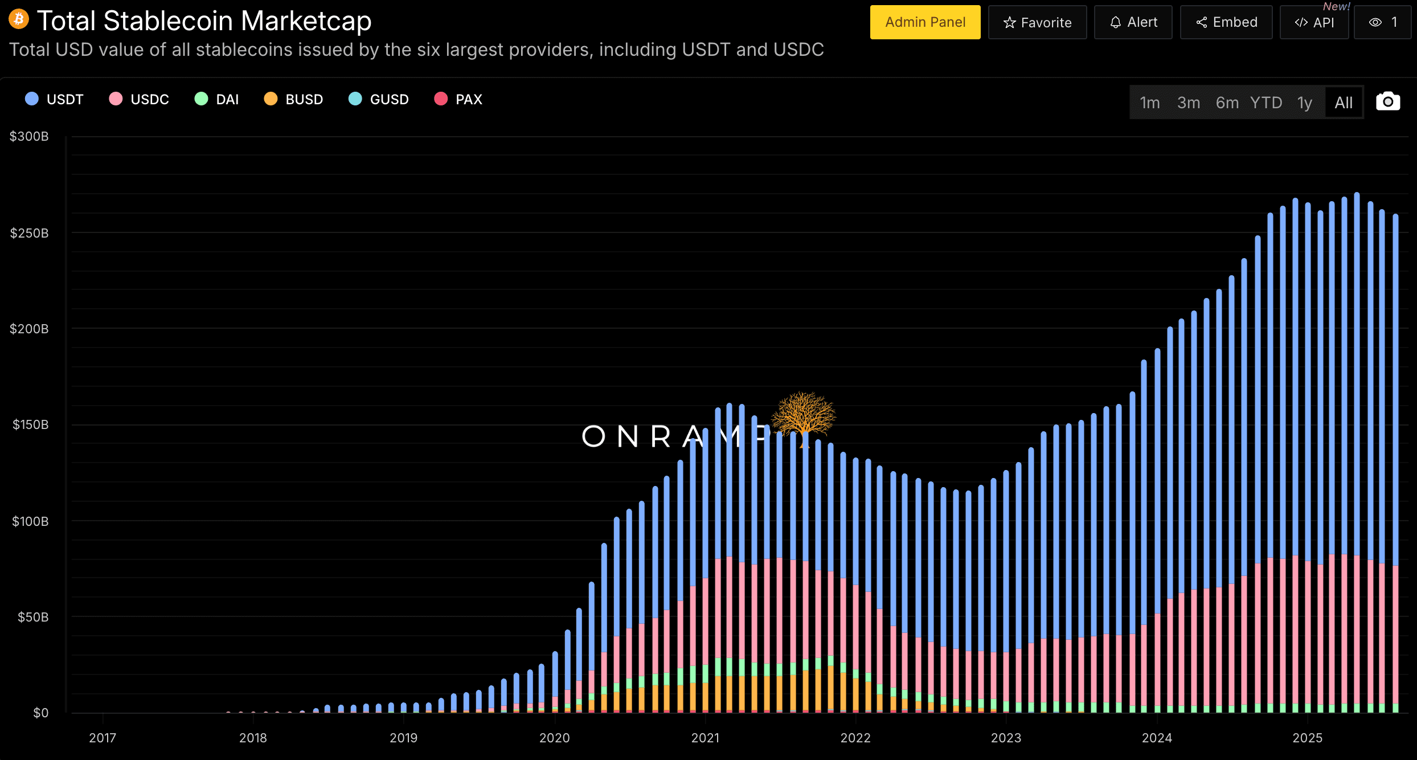Viewport: 1417px width, 760px height.
Task: Click the 2018 x-axis label
Action: pyautogui.click(x=253, y=738)
